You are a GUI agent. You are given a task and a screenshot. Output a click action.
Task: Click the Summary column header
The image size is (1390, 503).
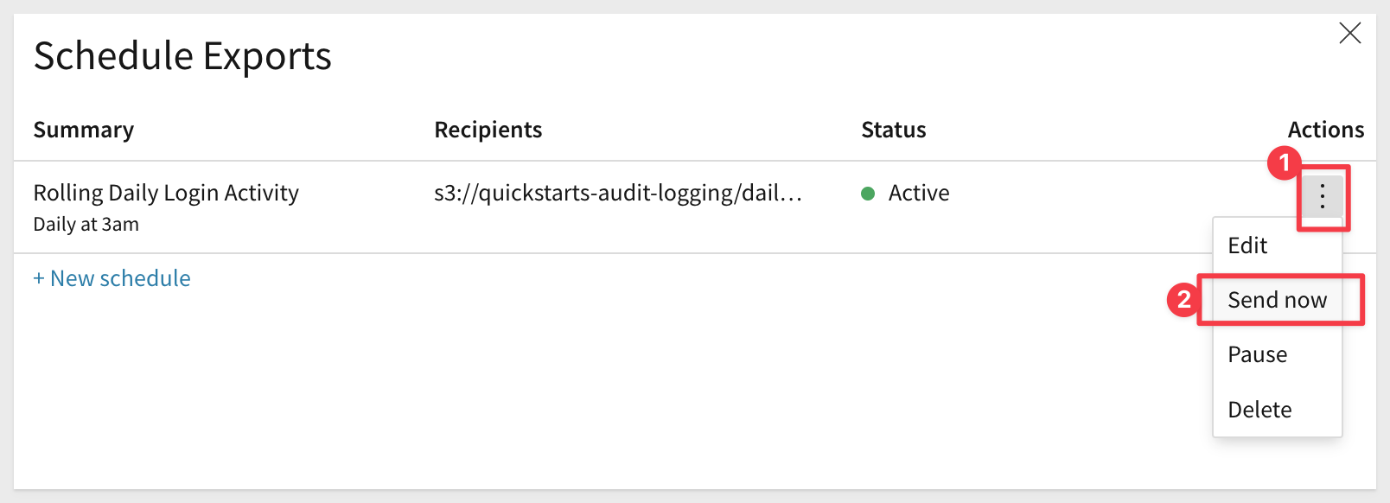[84, 130]
